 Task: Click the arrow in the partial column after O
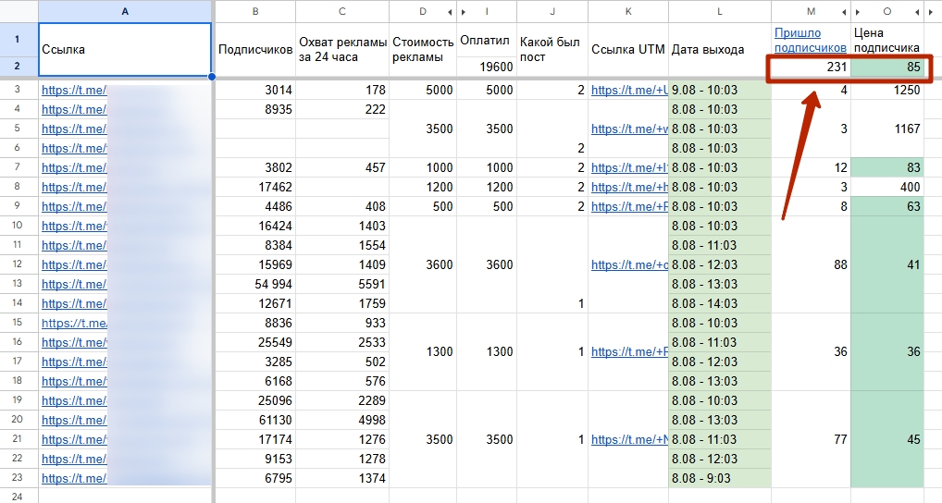(931, 12)
